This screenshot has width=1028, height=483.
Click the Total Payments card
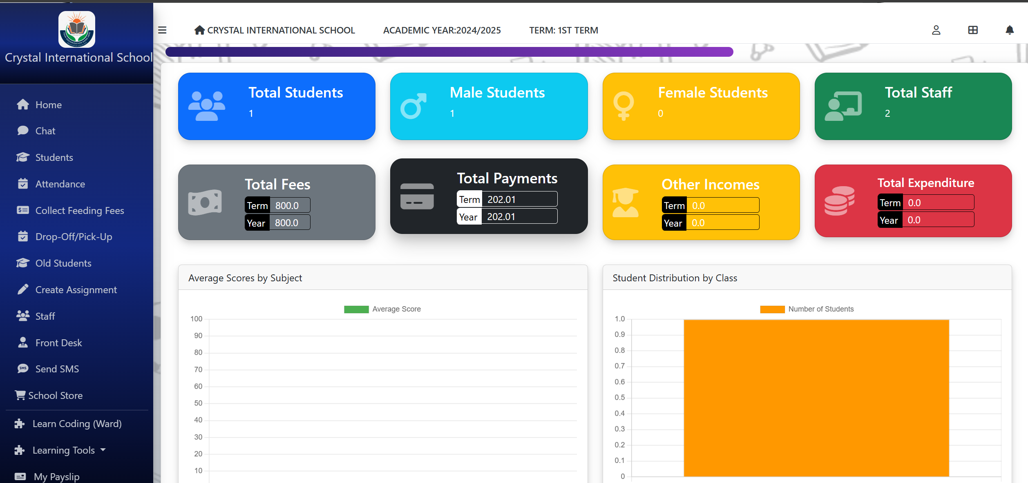tap(489, 196)
